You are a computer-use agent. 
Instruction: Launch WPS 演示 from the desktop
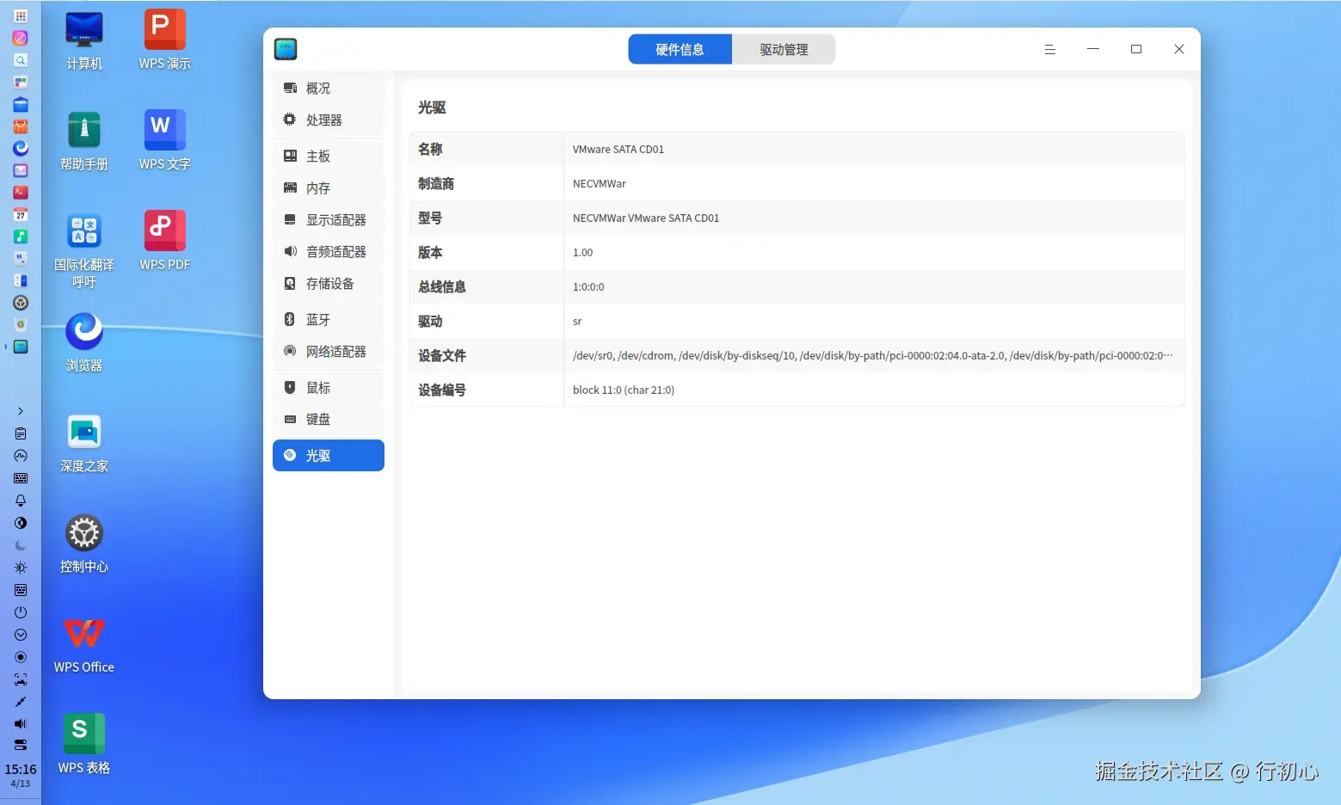(x=165, y=40)
